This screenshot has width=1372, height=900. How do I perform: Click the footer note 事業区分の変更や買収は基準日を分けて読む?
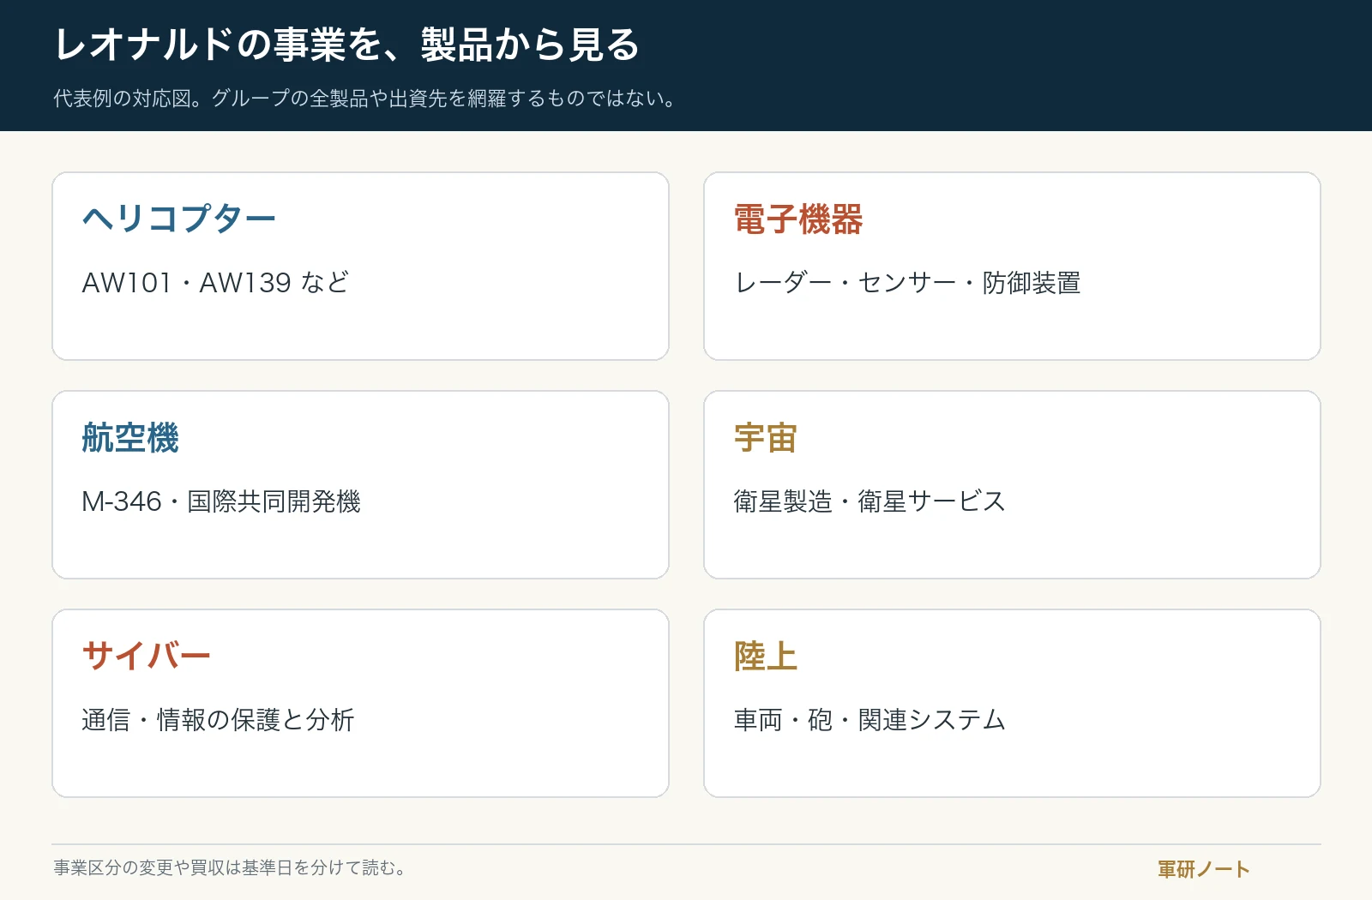click(x=230, y=867)
